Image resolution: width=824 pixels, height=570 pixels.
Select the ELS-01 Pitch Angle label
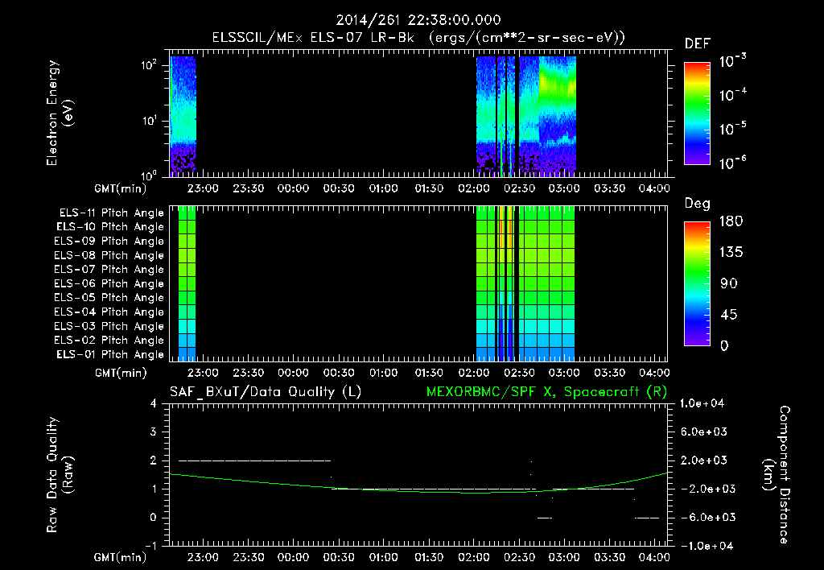pos(110,354)
